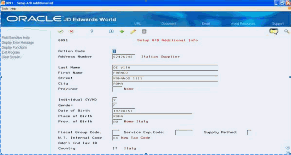
Task: Click the First Name field containing FRANCO
Action: (x=165, y=73)
